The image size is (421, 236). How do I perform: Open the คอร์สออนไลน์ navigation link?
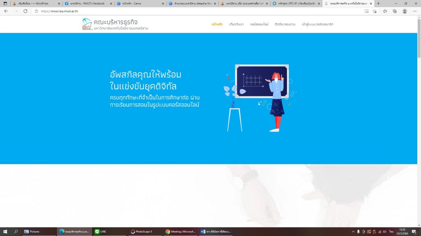[x=259, y=24]
